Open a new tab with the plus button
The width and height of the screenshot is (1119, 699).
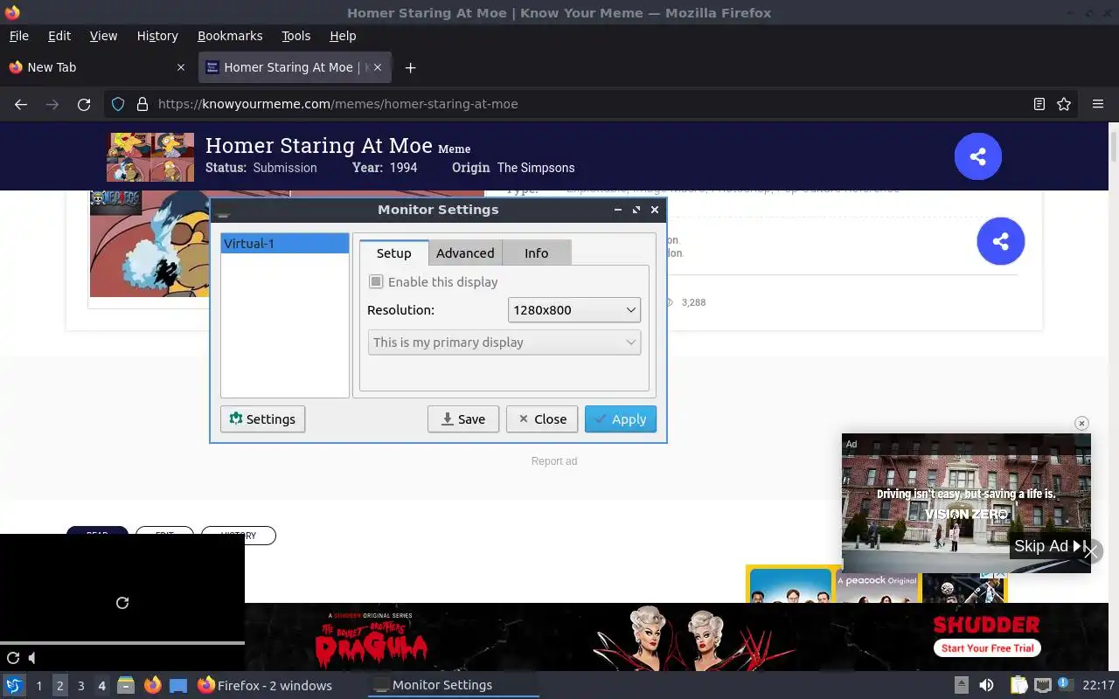410,67
